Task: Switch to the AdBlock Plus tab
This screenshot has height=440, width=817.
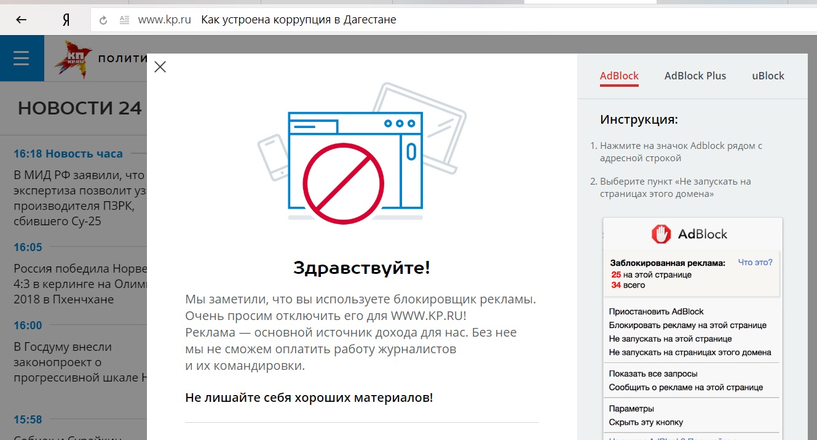Action: [x=695, y=76]
